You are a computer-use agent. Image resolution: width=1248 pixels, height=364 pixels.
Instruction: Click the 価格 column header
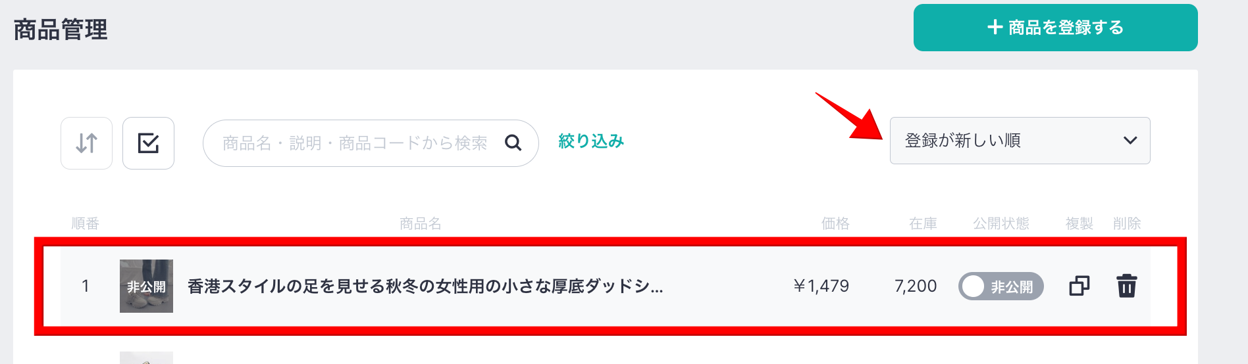(835, 223)
